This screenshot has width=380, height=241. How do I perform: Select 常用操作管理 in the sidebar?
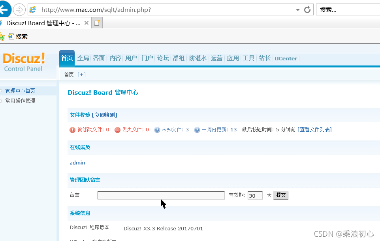pos(20,101)
